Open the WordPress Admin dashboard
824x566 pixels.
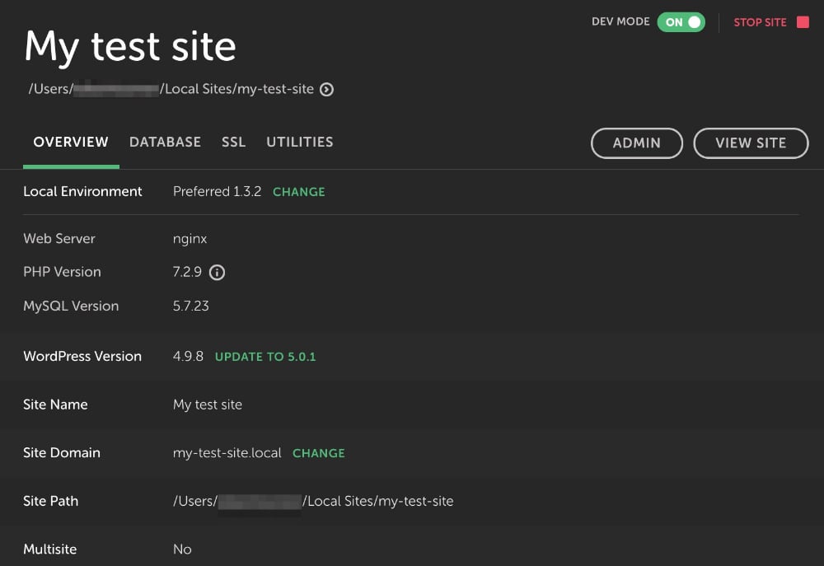click(x=636, y=143)
